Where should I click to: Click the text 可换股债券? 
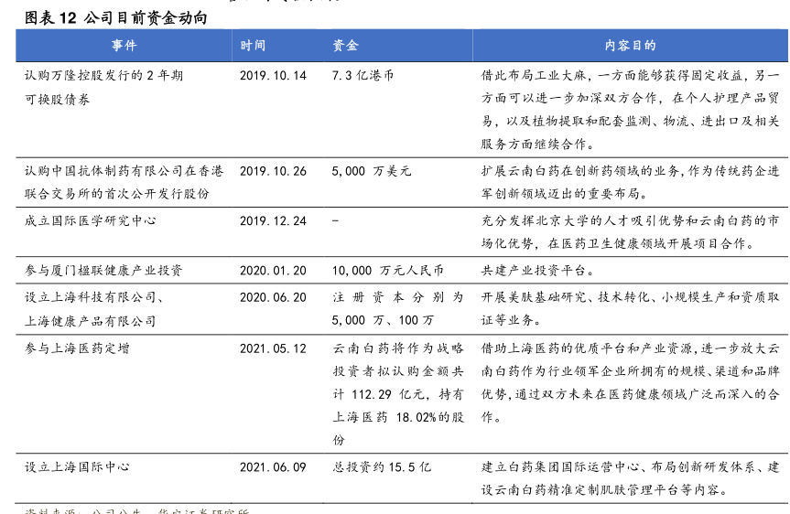(x=58, y=99)
